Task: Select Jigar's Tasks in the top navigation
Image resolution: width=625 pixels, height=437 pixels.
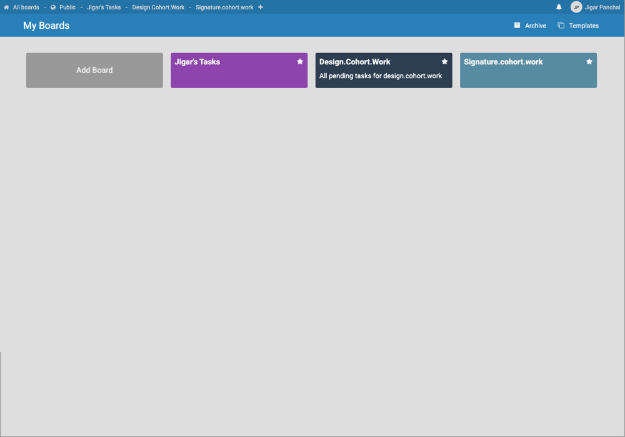Action: pyautogui.click(x=104, y=7)
